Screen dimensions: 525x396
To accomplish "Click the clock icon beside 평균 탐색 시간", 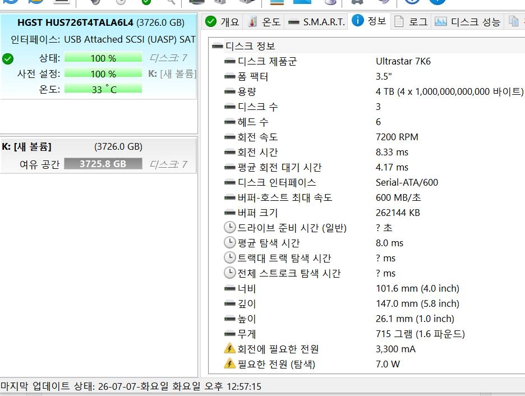I will tap(230, 243).
